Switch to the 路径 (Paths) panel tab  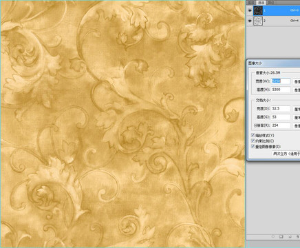(270, 3)
